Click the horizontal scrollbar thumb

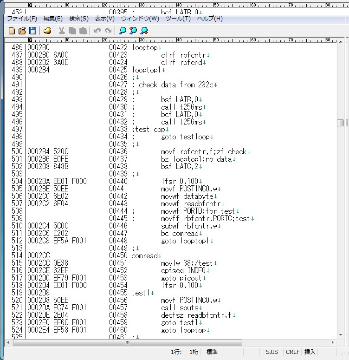click(x=128, y=342)
